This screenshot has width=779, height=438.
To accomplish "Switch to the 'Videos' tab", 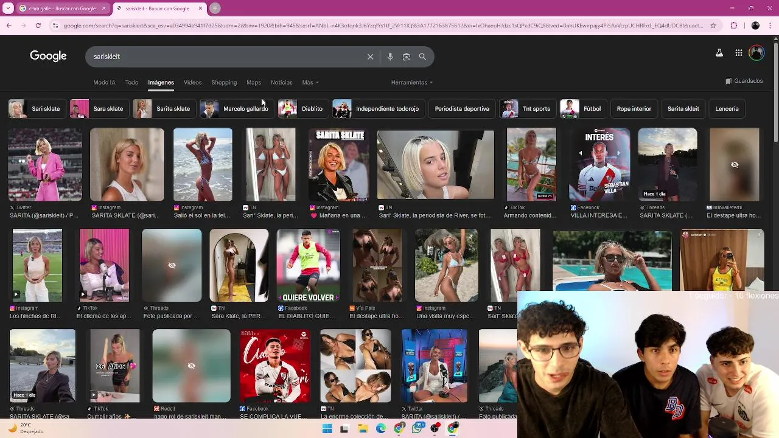I will tap(192, 83).
